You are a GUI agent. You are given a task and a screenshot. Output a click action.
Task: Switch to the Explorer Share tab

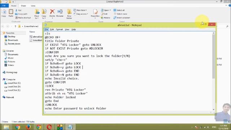(23, 6)
